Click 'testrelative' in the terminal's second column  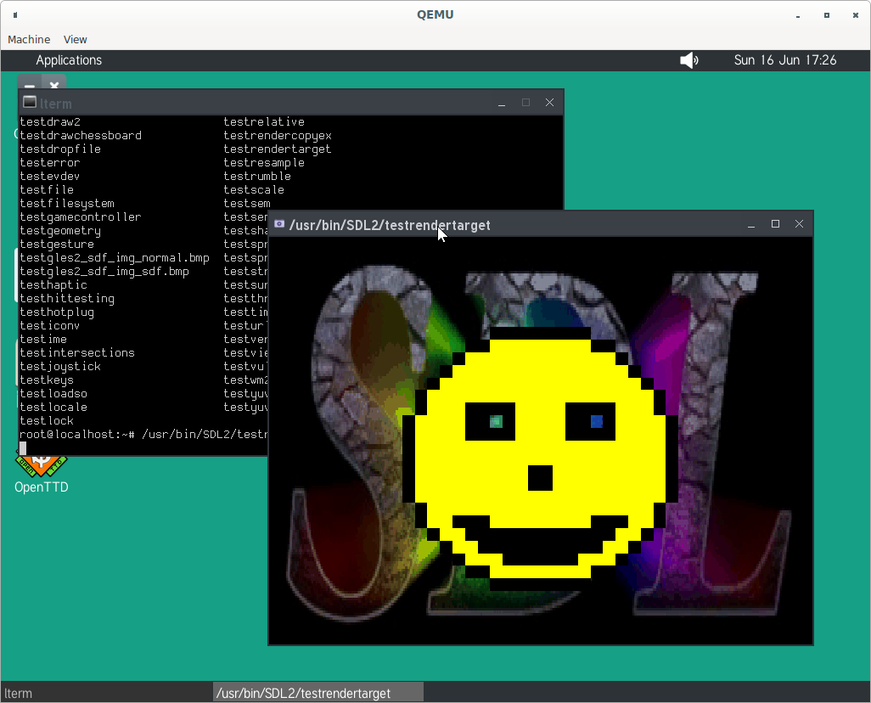pyautogui.click(x=264, y=121)
